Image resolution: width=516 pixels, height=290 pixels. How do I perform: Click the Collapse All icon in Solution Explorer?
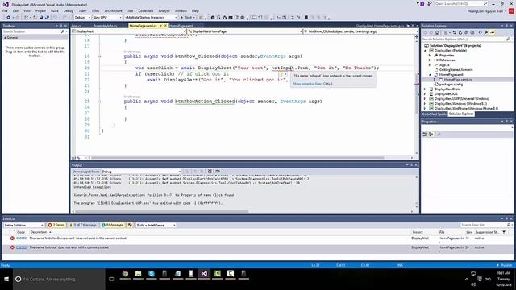click(x=466, y=33)
